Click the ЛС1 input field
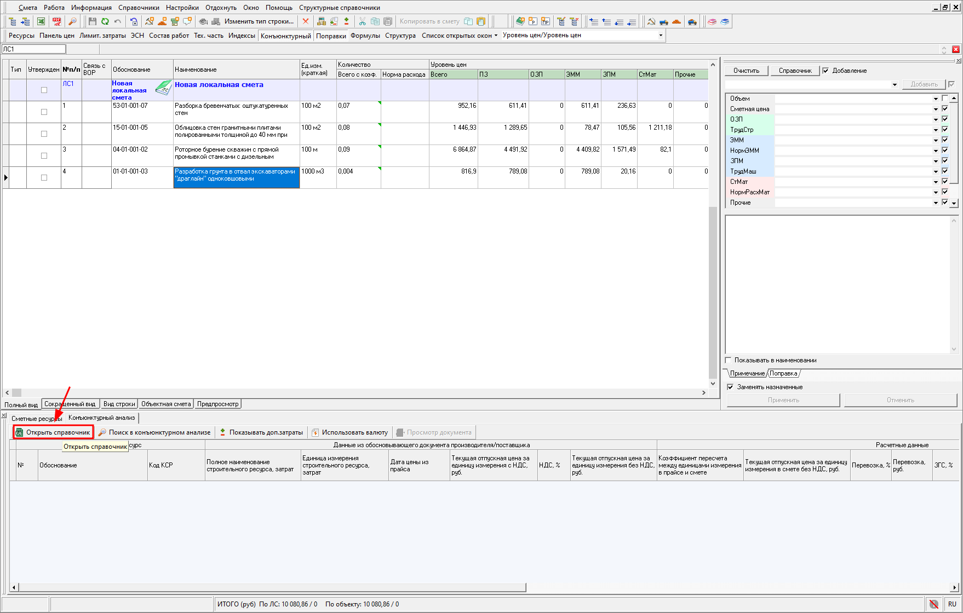 coord(34,49)
